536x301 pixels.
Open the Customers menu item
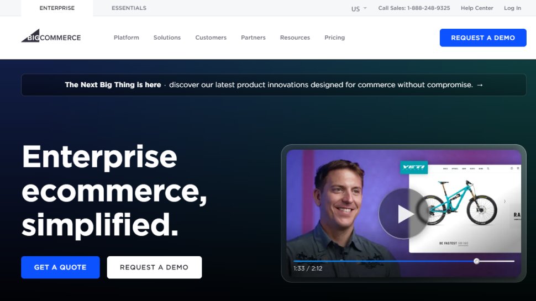[211, 38]
